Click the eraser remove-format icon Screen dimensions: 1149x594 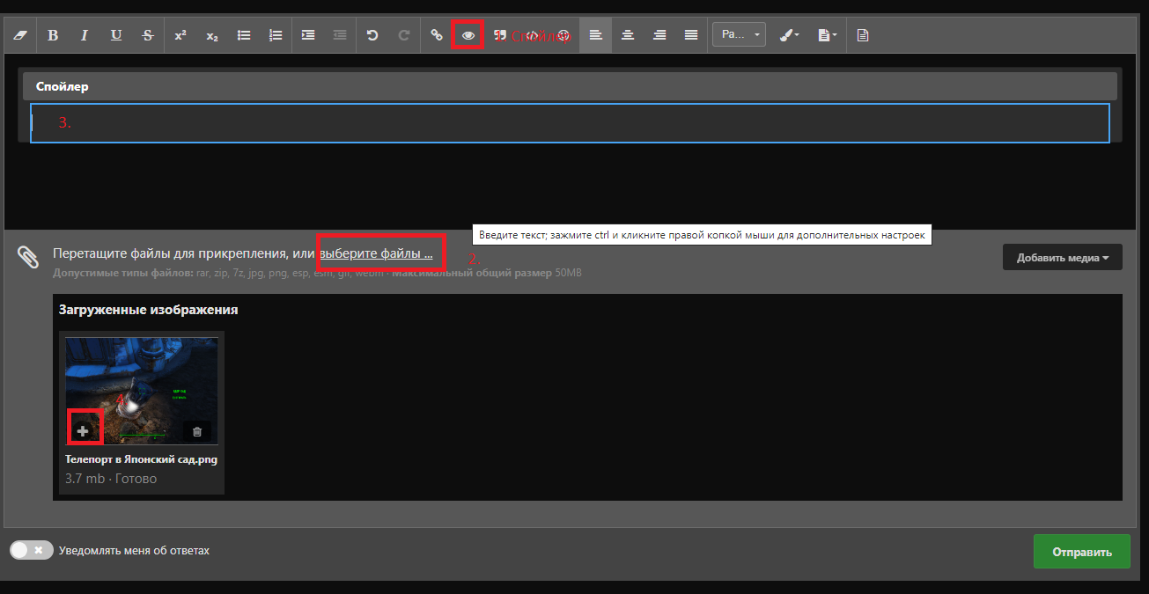(x=22, y=35)
